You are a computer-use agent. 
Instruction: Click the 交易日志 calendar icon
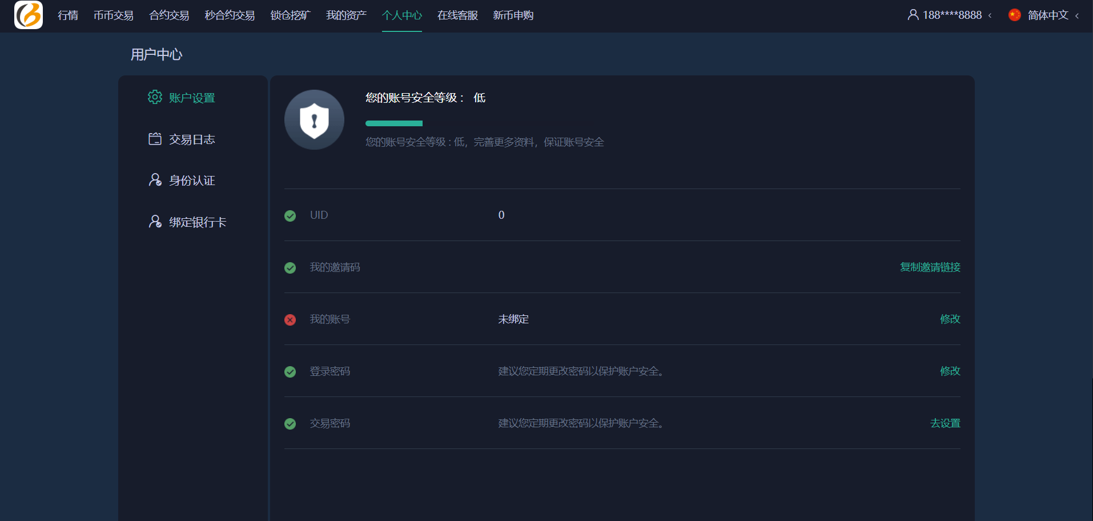coord(155,139)
